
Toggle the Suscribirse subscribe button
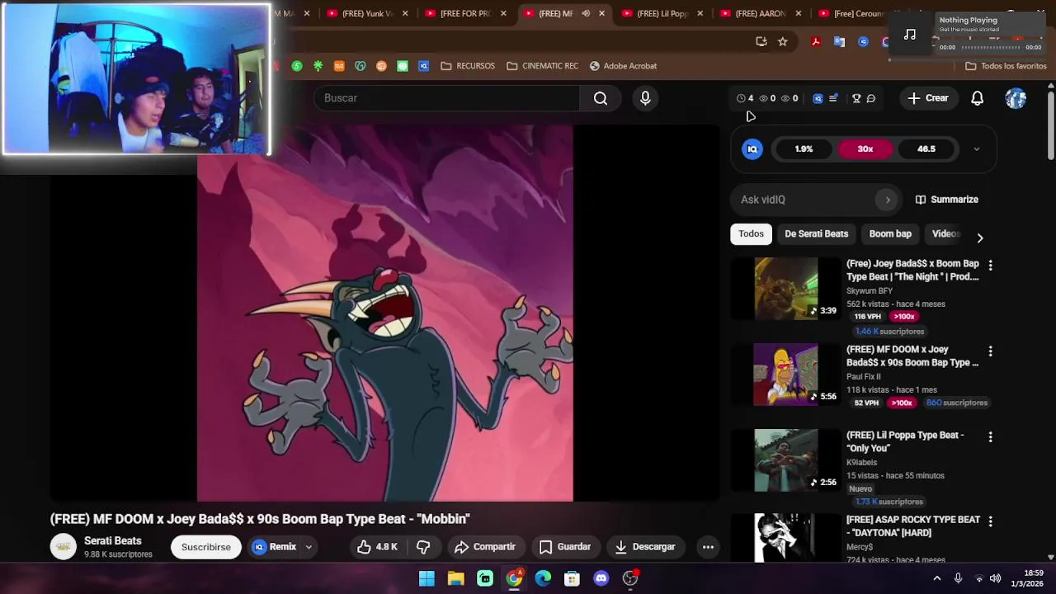pyautogui.click(x=206, y=547)
